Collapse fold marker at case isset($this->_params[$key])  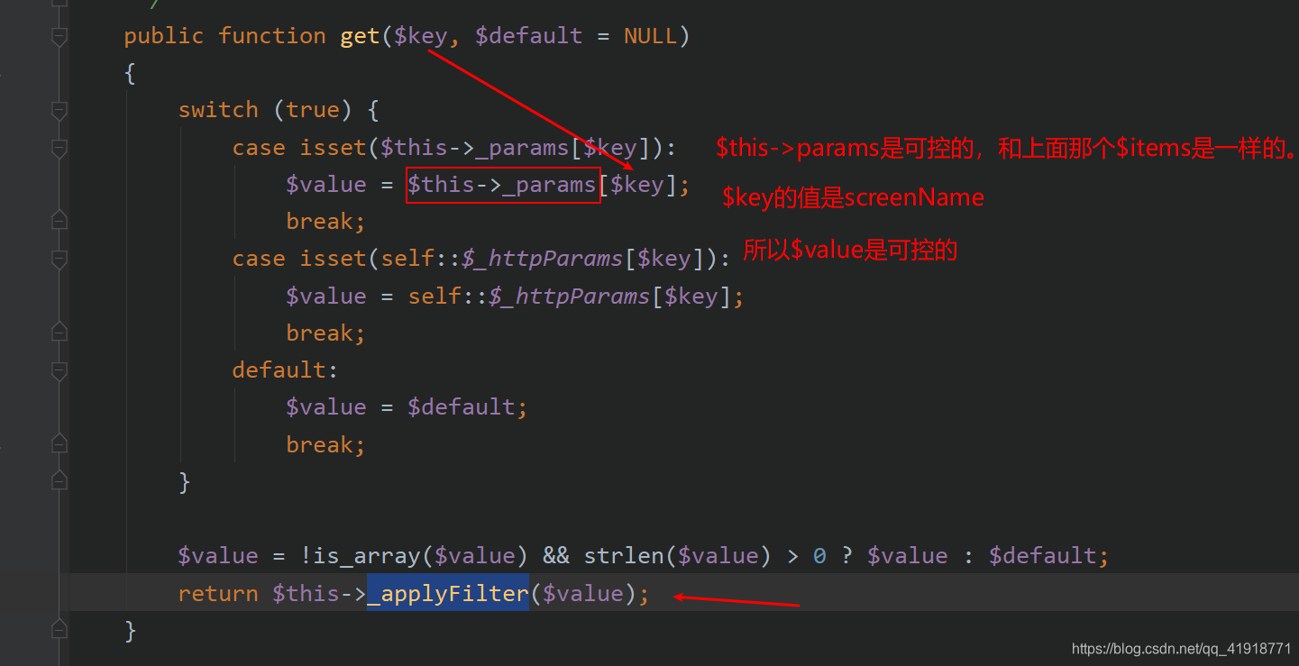(x=59, y=148)
